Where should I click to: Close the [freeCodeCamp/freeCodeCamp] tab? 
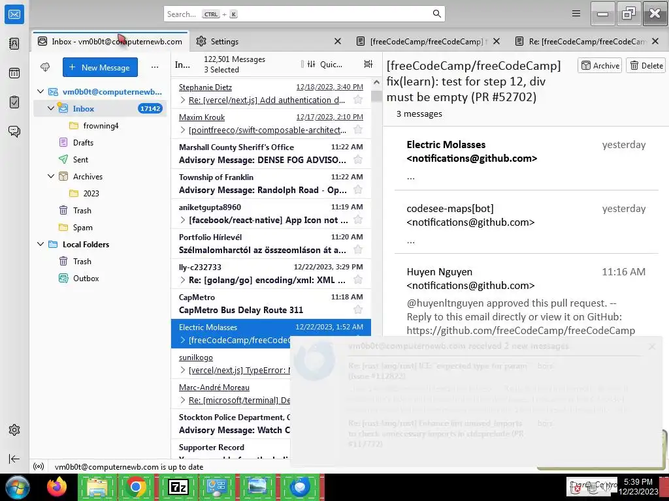coord(497,41)
